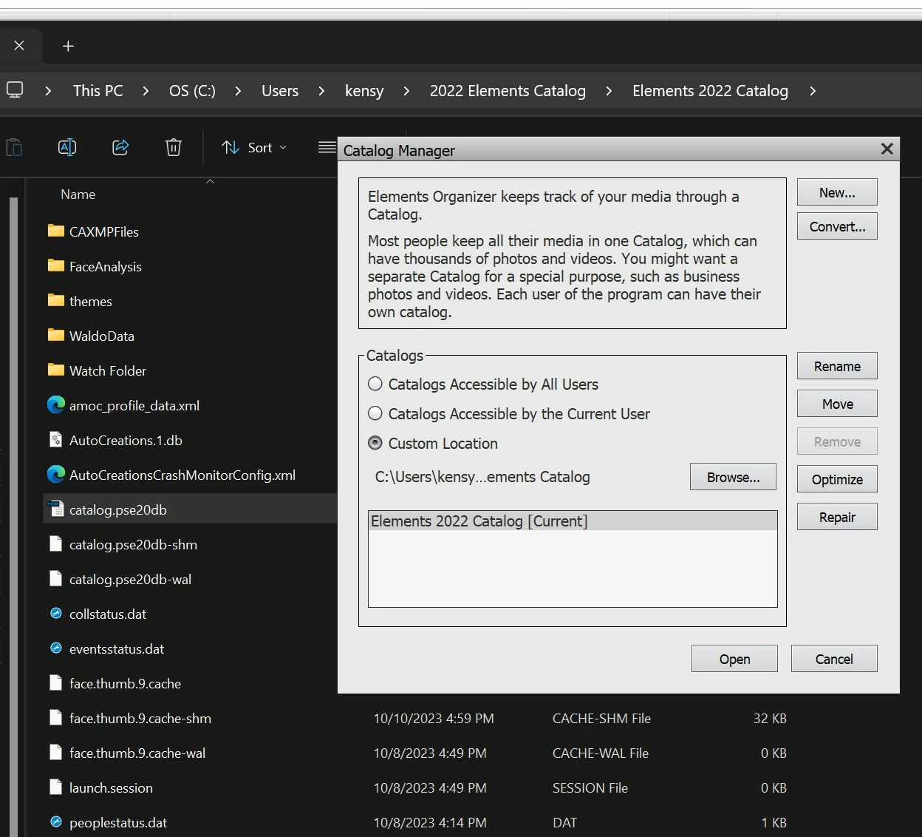Viewport: 922px width, 837px height.
Task: Click the AutoCreations.1.db file icon
Action: [x=56, y=439]
